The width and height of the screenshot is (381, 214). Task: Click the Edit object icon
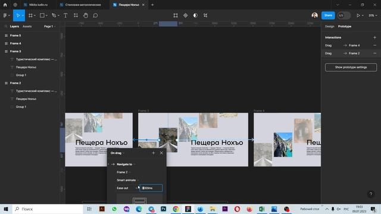[x=176, y=15]
